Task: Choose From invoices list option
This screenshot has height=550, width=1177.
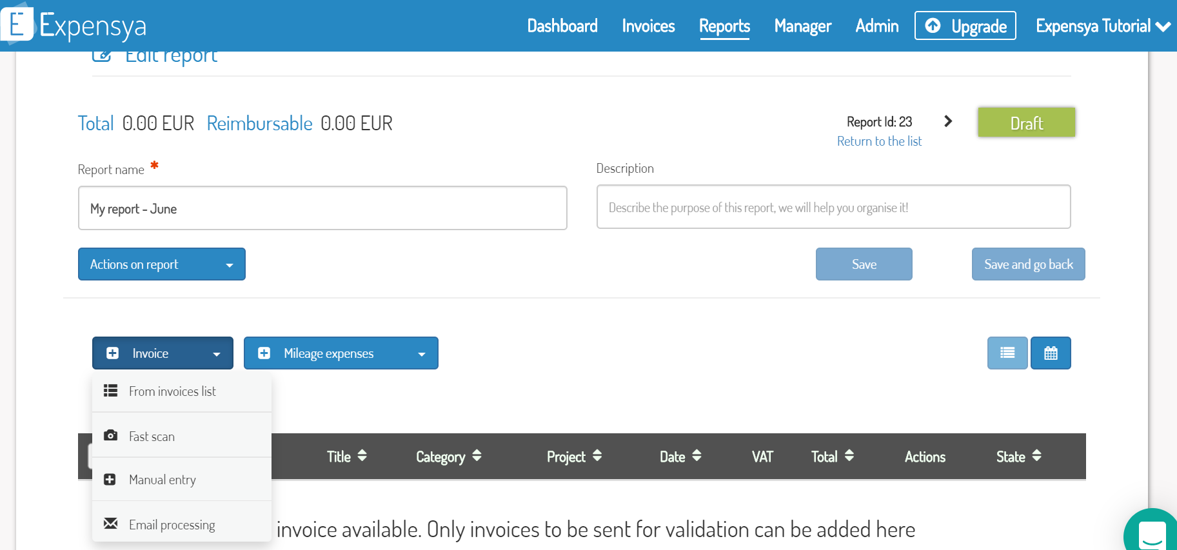Action: tap(182, 391)
